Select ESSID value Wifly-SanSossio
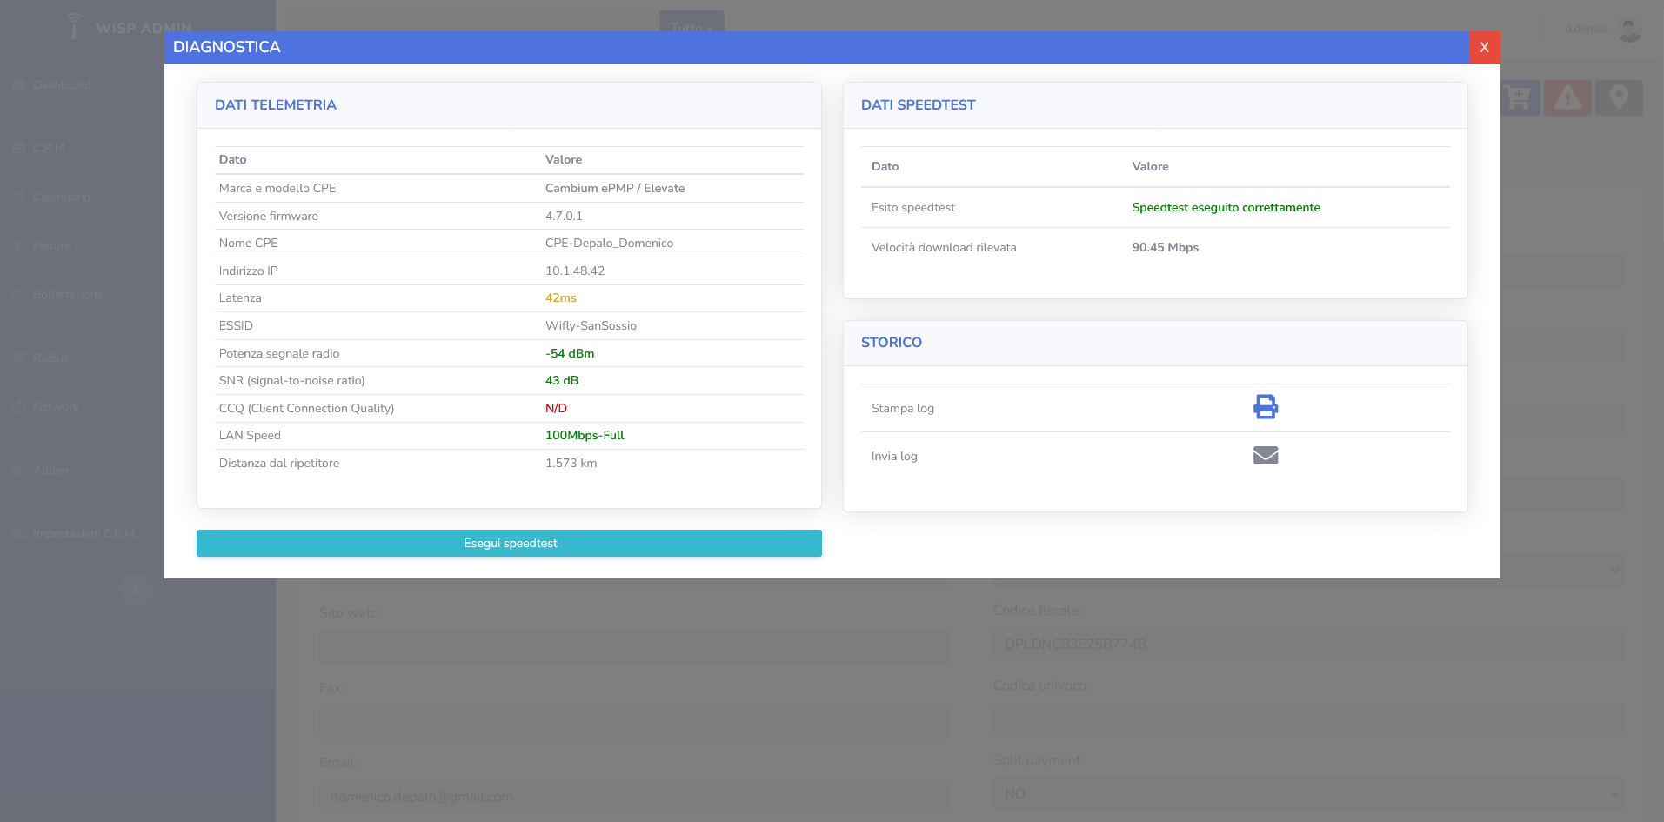The height and width of the screenshot is (822, 1664). (x=591, y=325)
